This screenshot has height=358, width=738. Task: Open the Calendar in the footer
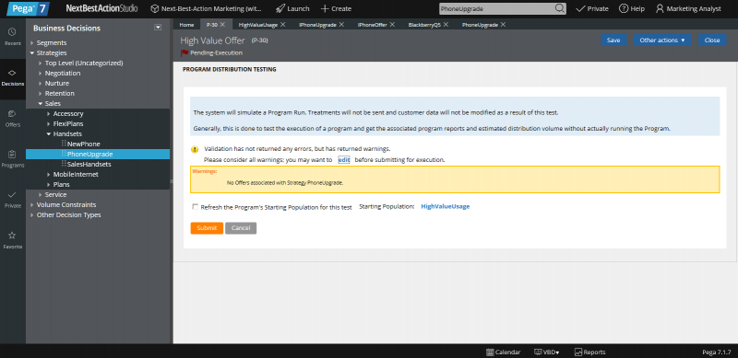[x=503, y=352]
